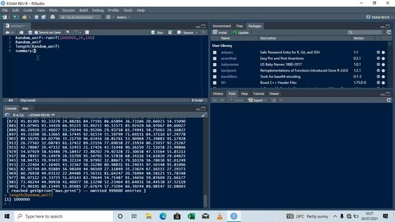
Task: Refresh the packages list
Action: point(389,32)
